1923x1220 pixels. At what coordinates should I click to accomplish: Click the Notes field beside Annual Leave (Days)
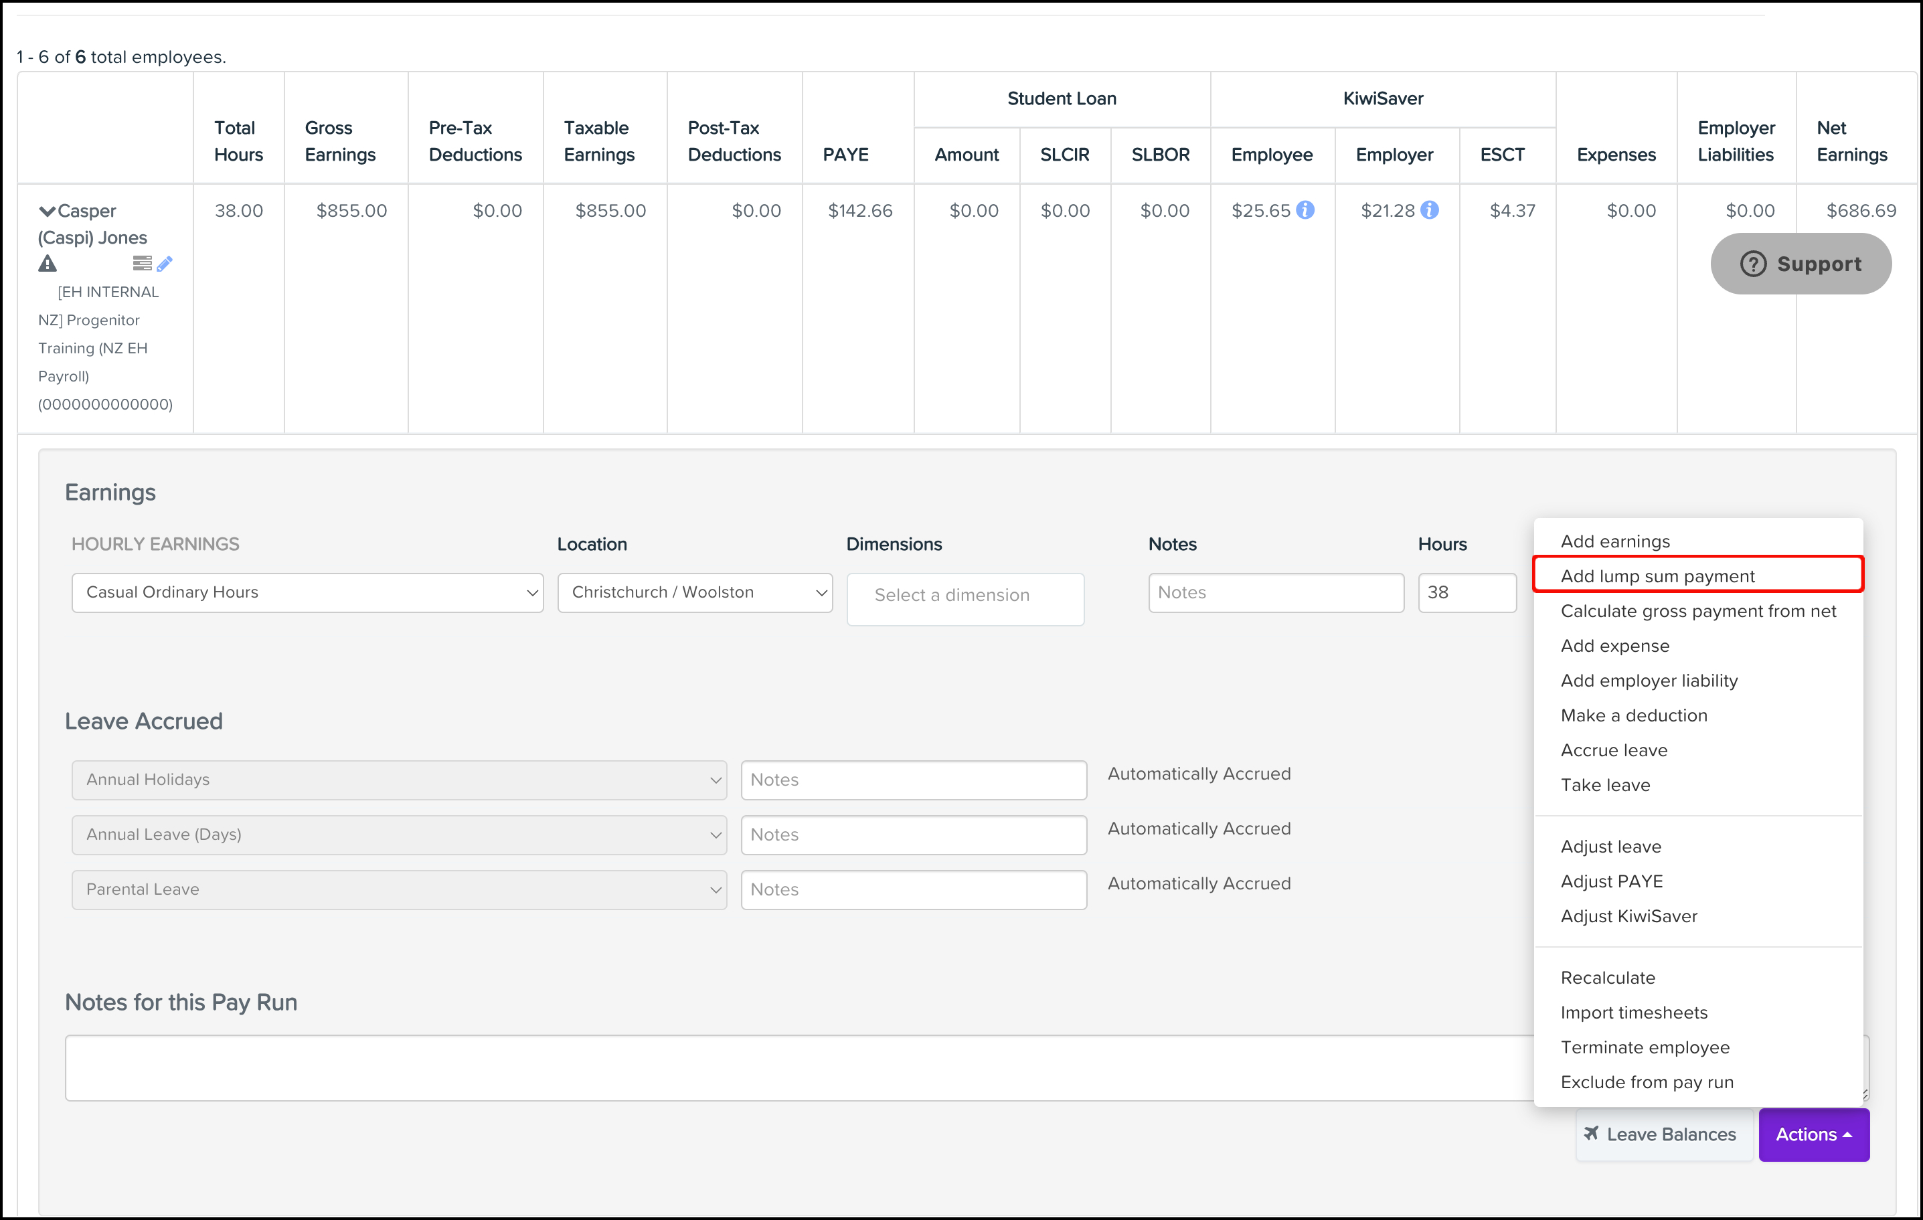click(914, 835)
